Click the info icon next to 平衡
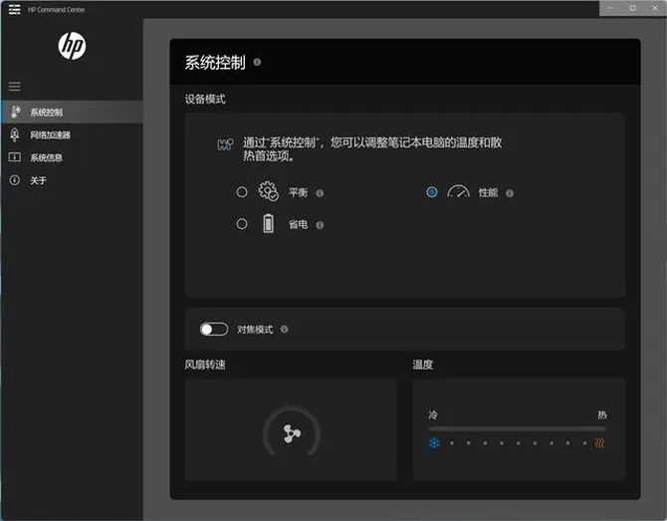The width and height of the screenshot is (667, 521). [320, 193]
